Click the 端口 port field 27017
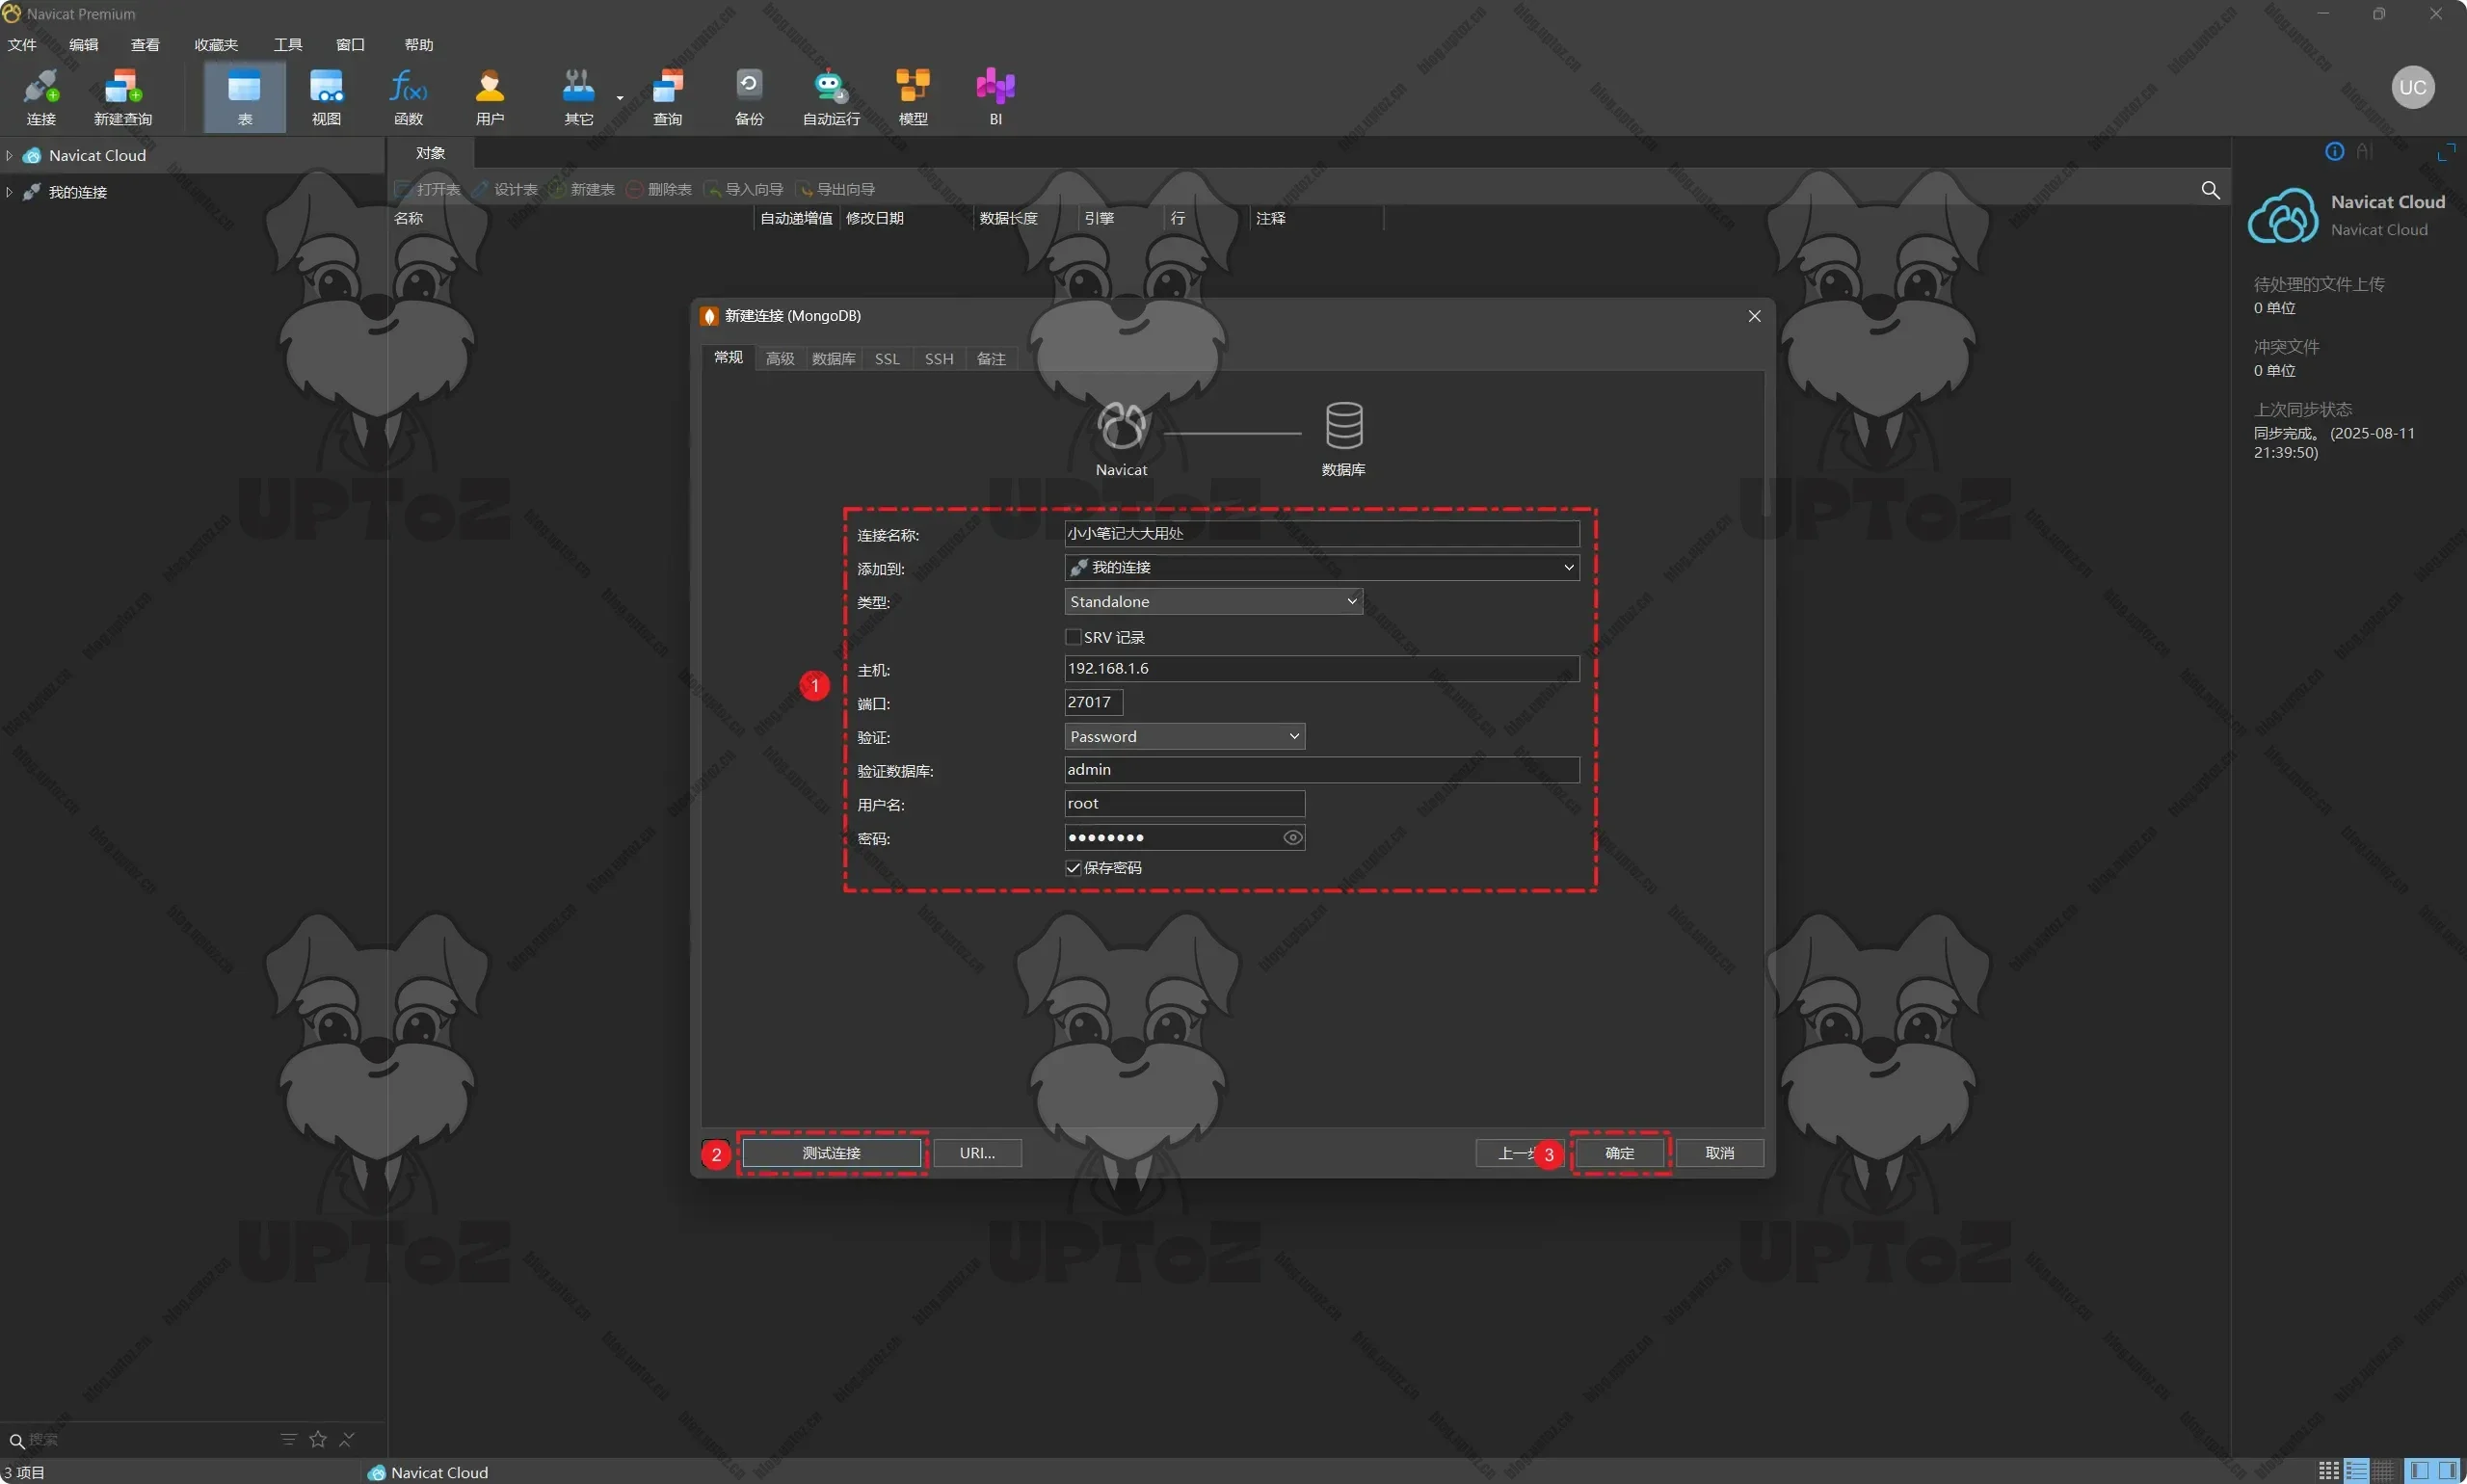This screenshot has height=1484, width=2467. tap(1093, 702)
